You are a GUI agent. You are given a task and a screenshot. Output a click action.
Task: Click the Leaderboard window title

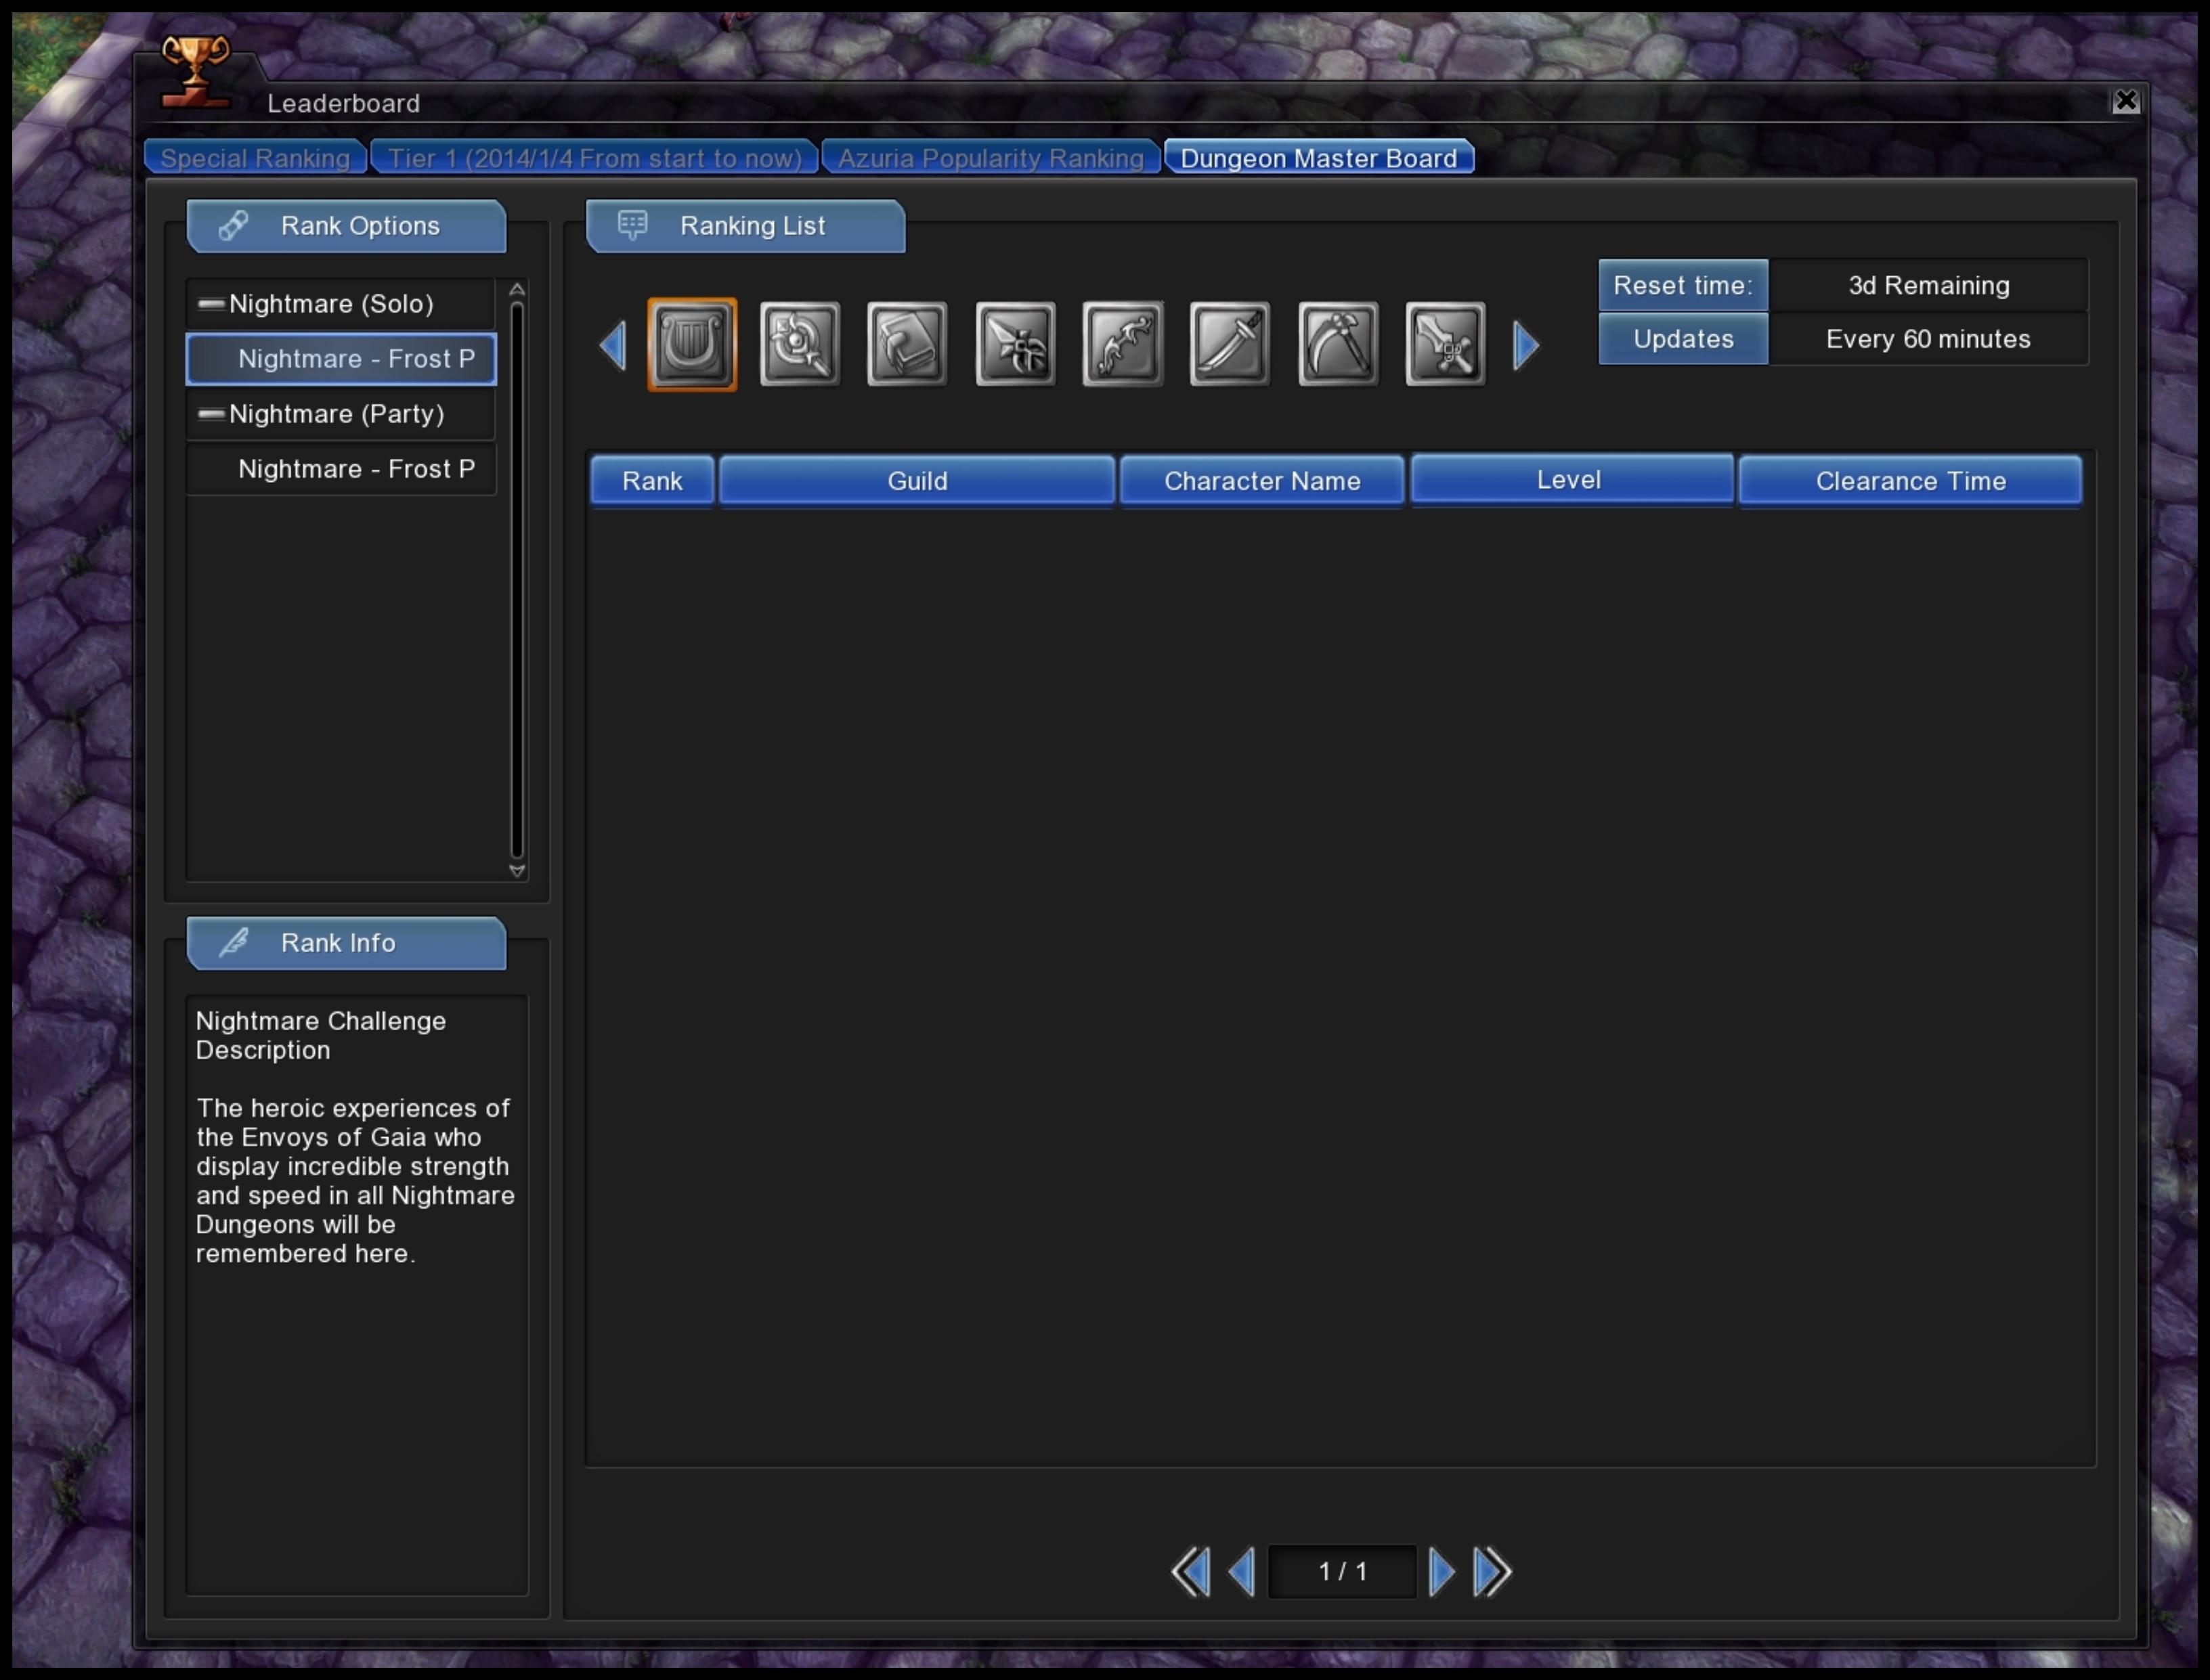click(x=343, y=103)
